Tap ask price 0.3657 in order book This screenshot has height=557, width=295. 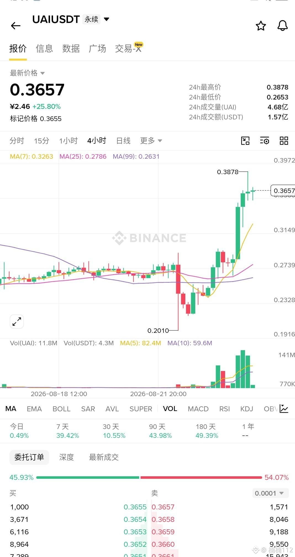pos(163,507)
